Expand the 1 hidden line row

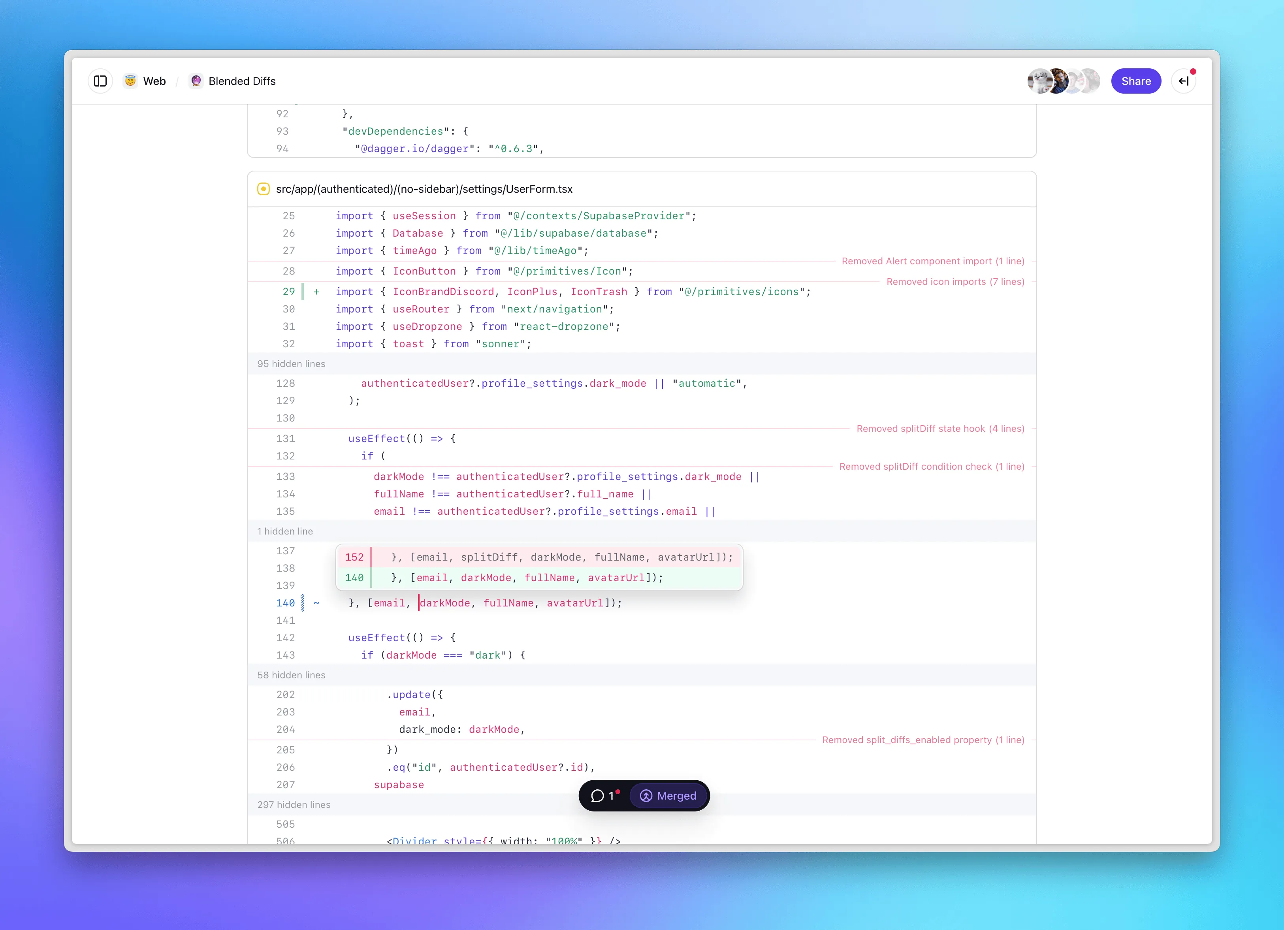pyautogui.click(x=642, y=531)
